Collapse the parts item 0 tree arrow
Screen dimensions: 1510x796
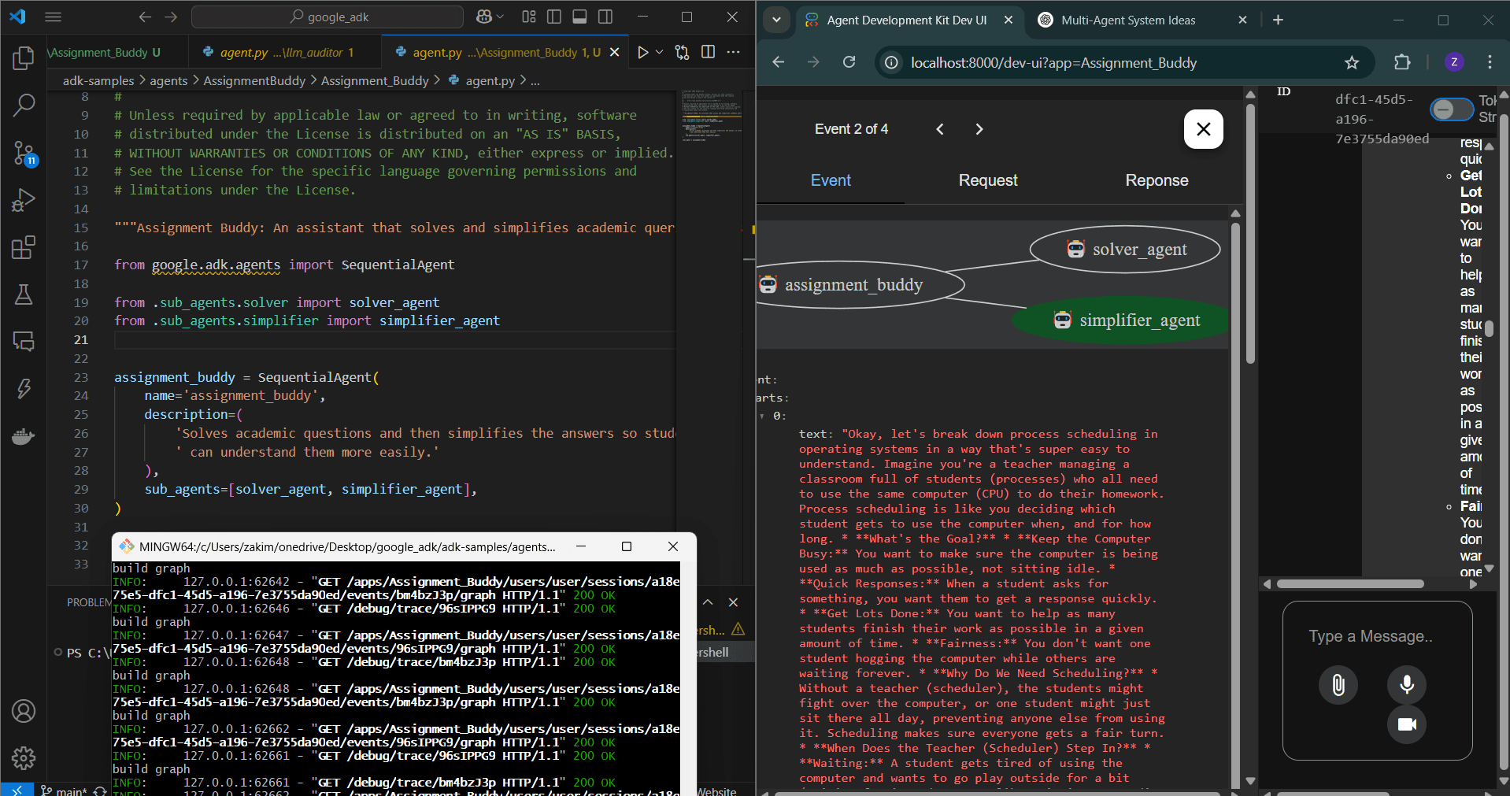pyautogui.click(x=762, y=417)
